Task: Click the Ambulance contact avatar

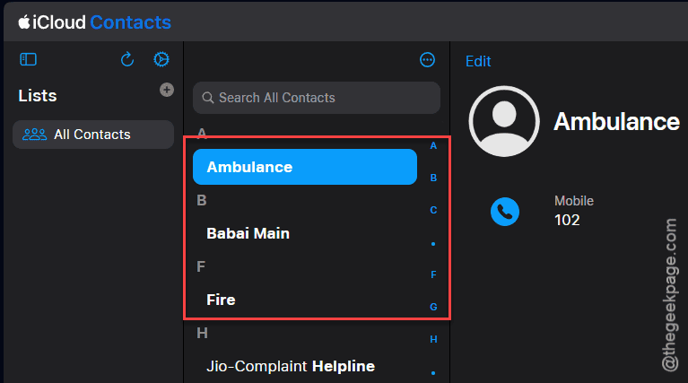Action: click(x=504, y=121)
